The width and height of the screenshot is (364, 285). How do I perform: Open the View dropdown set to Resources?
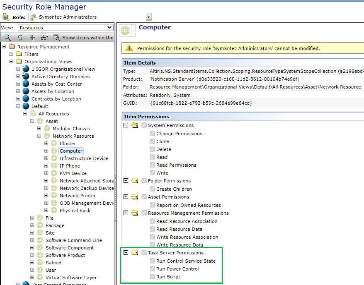(x=109, y=28)
